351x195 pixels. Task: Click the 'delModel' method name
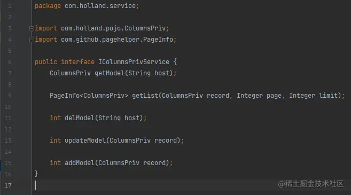(x=80, y=118)
